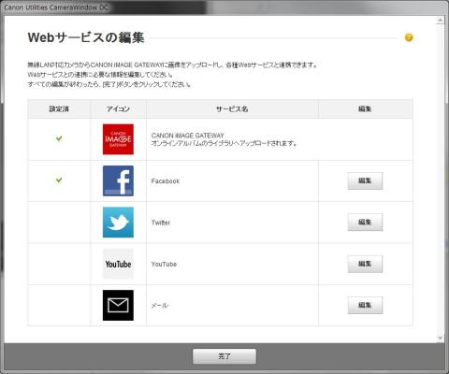Select the Facebook service name text
Image resolution: width=449 pixels, height=374 pixels.
coord(166,181)
